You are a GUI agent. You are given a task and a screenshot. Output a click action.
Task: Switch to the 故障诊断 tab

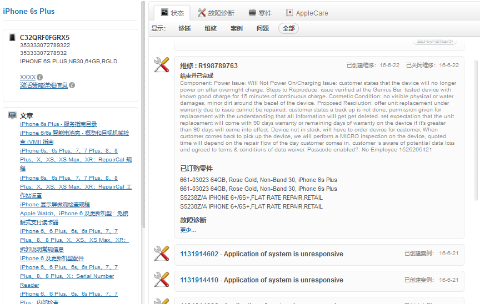tap(216, 13)
